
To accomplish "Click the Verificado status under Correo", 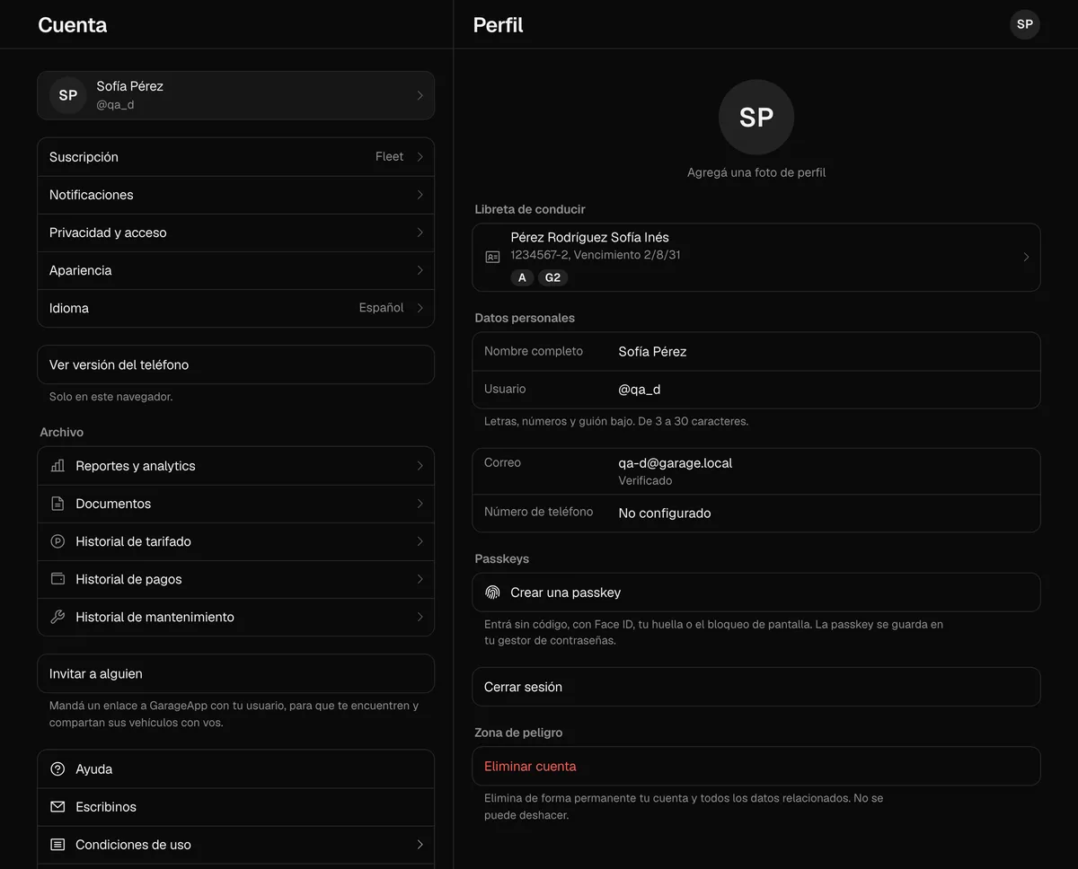I will click(x=645, y=481).
